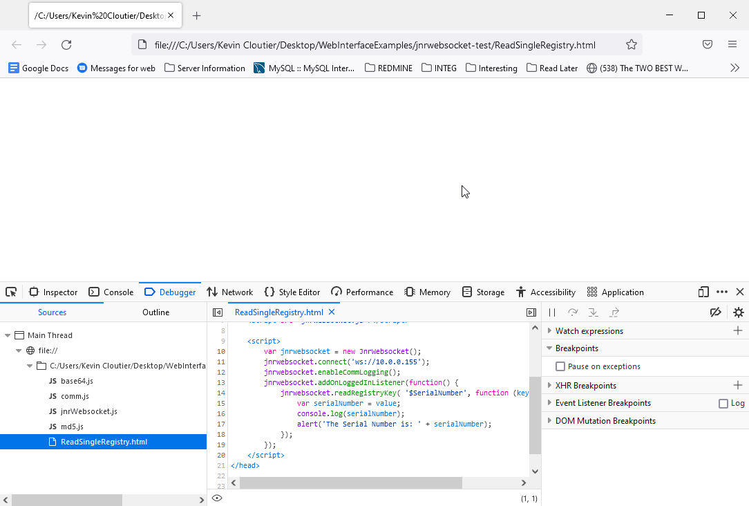Image resolution: width=749 pixels, height=506 pixels.
Task: Switch to the Inspector tab
Action: point(53,292)
